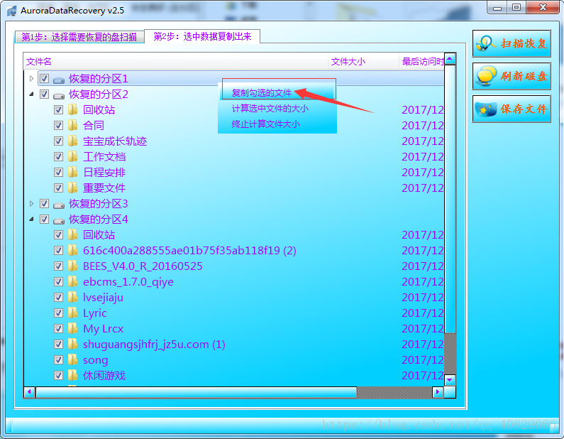The image size is (564, 439).
Task: Click the 保存文件 button
Action: click(x=512, y=109)
